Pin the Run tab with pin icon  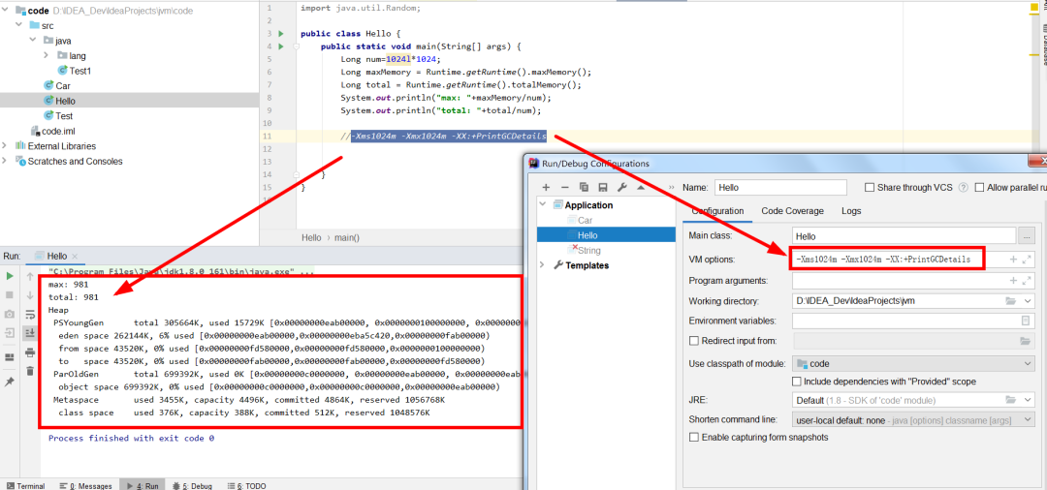[10, 382]
